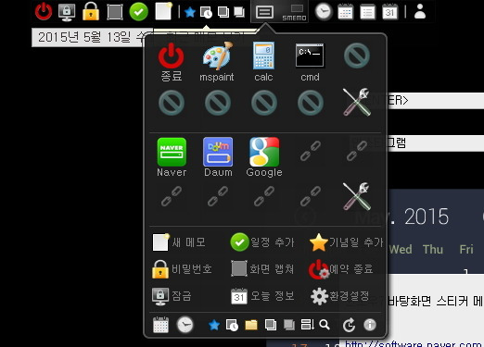Viewport: 484px width, 347px height.
Task: Click the memo-clock icon in the popup bottom row
Action: point(232,325)
